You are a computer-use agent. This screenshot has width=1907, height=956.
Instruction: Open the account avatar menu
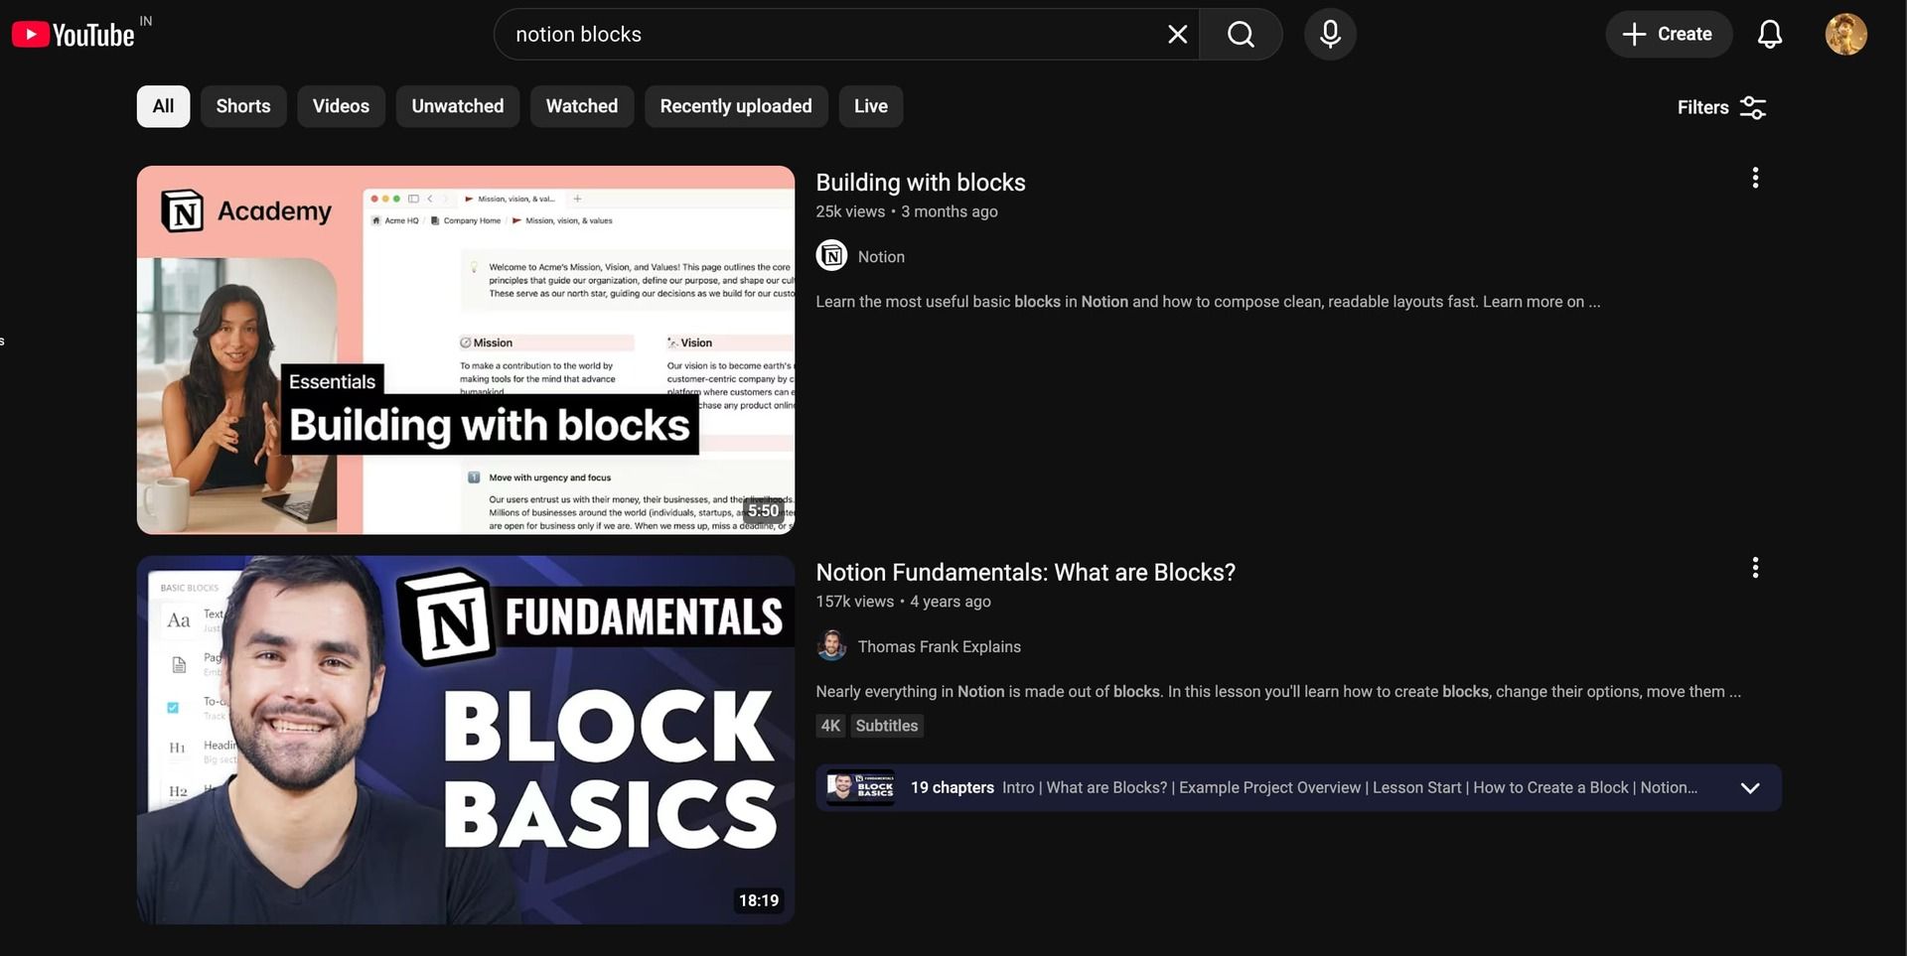tap(1846, 35)
